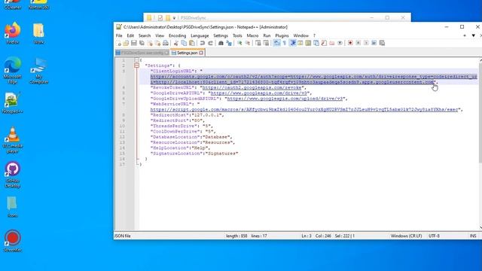Image resolution: width=482 pixels, height=271 pixels.
Task: Redo change via toolbar arrow
Action: [210, 43]
